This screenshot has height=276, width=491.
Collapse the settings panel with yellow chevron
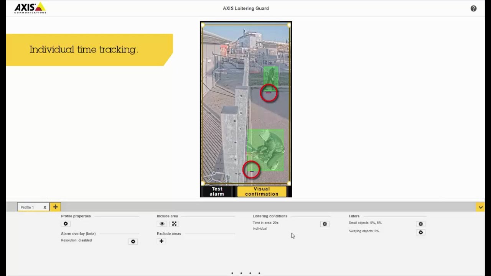pos(480,207)
